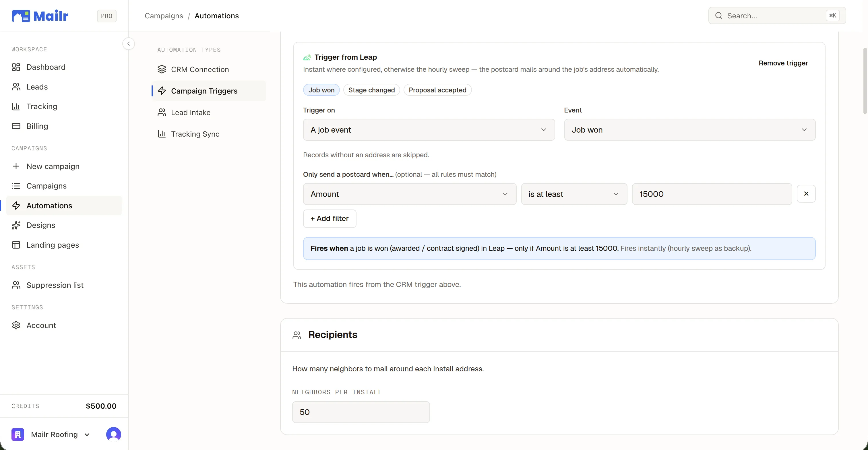Click the Billing card icon
Screen dimensions: 868x450
[16, 126]
